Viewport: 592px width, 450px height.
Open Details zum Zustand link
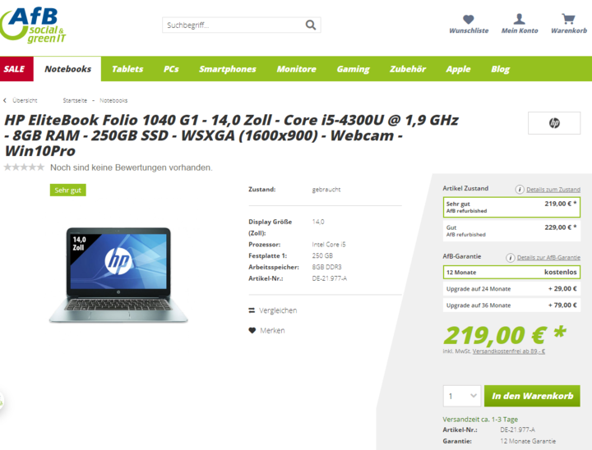click(x=553, y=190)
